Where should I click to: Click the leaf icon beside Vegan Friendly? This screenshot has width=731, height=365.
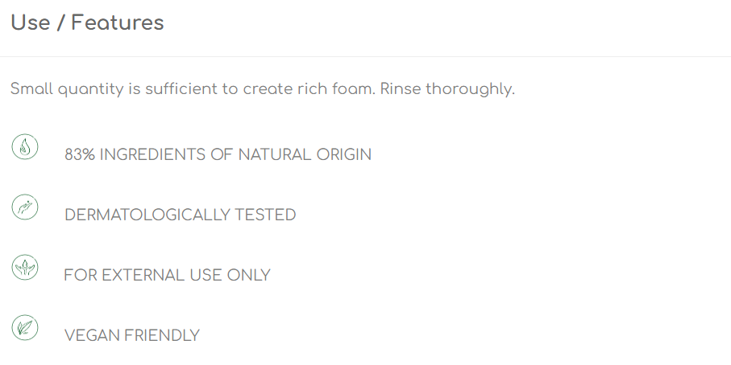point(25,328)
